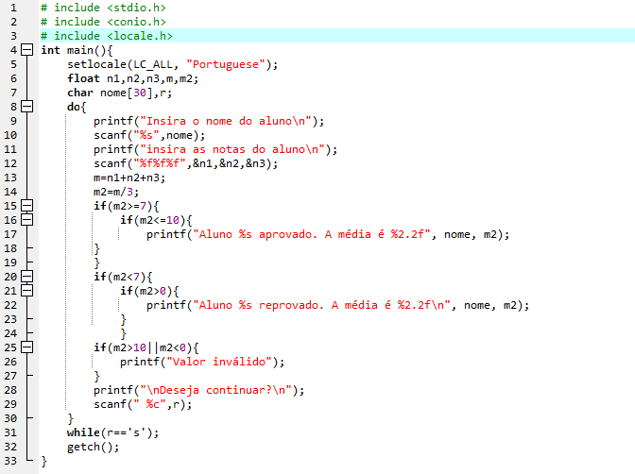Click the stdio.h include directive
The height and width of the screenshot is (474, 635).
coord(103,8)
